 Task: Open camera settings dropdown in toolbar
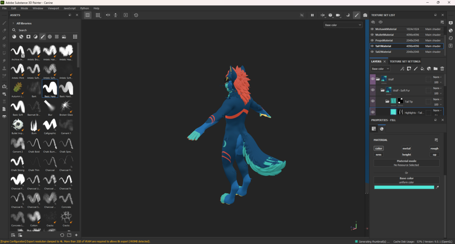tap(338, 15)
